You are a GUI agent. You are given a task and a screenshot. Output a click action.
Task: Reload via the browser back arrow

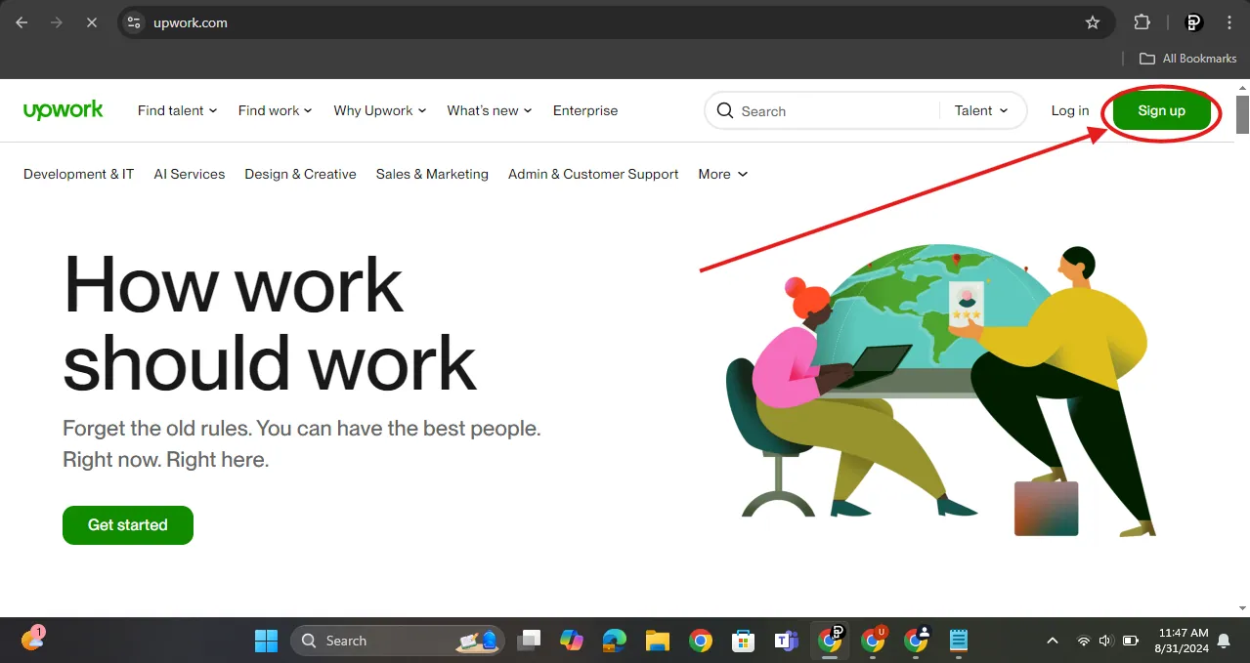[x=22, y=21]
